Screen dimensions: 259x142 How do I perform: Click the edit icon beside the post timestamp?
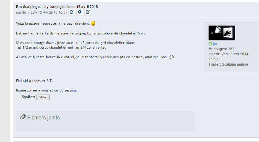72,12
